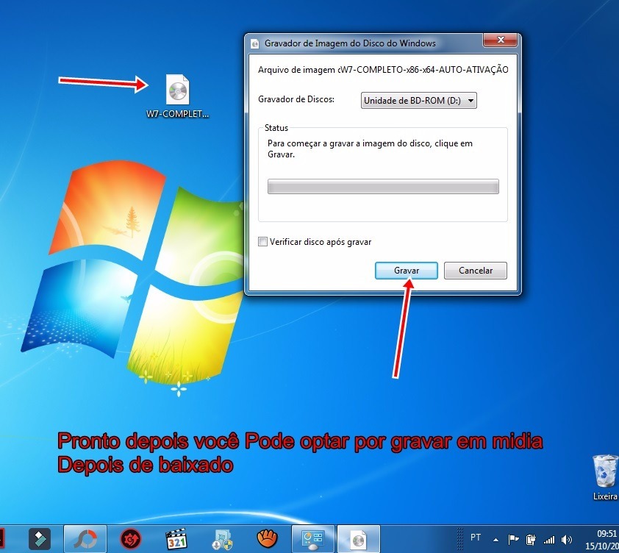
Task: Open Action Center flag tray icon
Action: click(513, 539)
